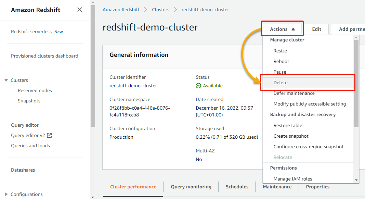This screenshot has width=365, height=199.
Task: Close the Amazon Redshift navigation panel
Action: pos(80,10)
